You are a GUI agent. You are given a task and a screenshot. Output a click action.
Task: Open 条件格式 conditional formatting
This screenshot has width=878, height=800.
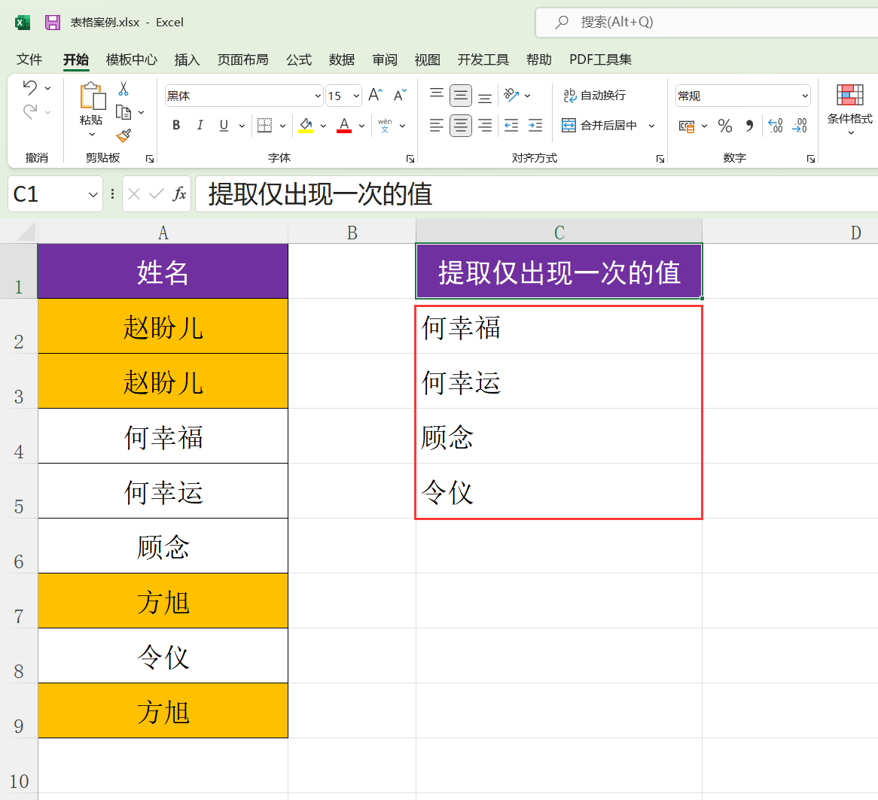click(x=849, y=110)
